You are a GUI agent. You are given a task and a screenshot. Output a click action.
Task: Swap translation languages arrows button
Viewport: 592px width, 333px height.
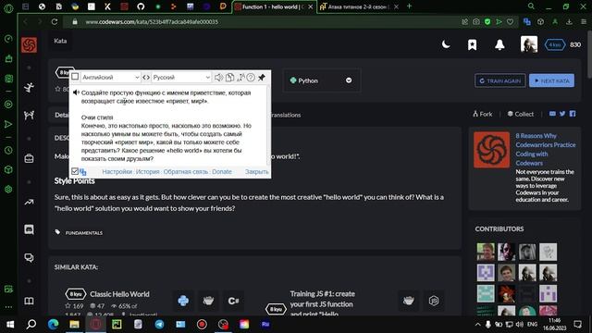point(146,77)
